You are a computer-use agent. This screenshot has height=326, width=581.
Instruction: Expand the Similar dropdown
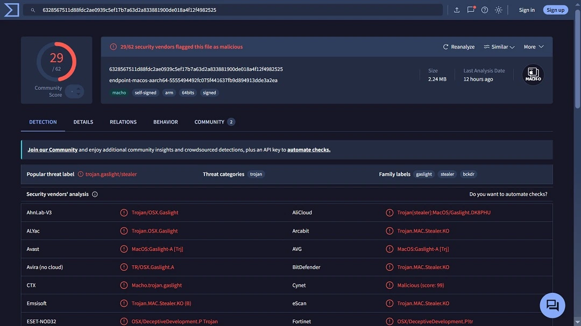pyautogui.click(x=499, y=47)
